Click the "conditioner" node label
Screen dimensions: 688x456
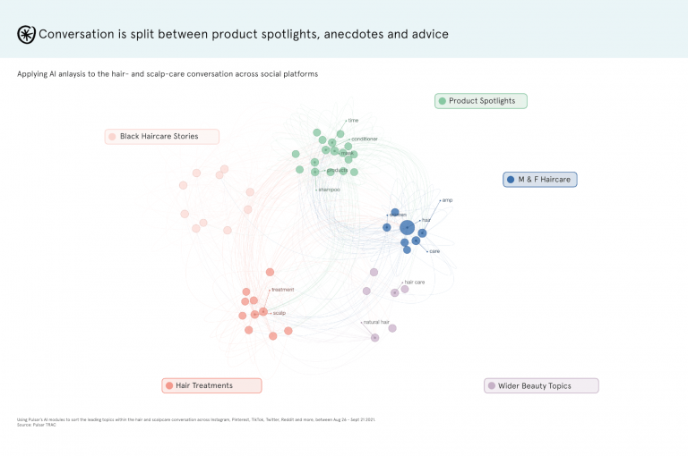pos(365,139)
